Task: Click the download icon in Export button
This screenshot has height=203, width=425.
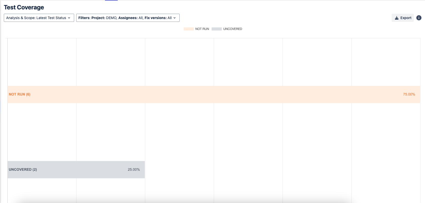Action: coord(396,18)
